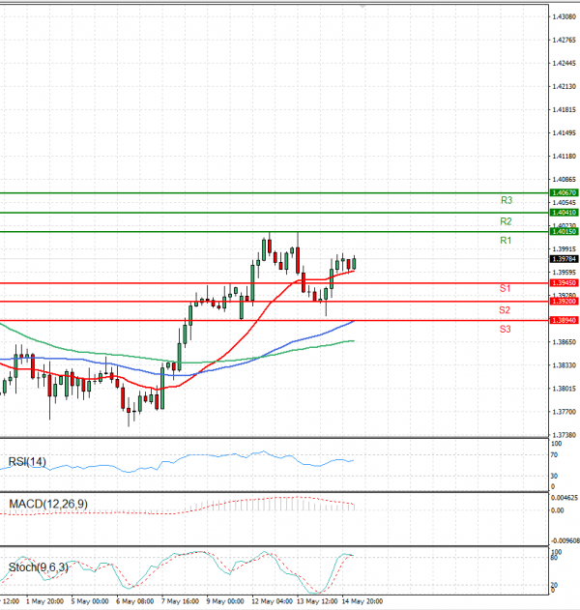Click the 9 May 00:00 time label

225,601
